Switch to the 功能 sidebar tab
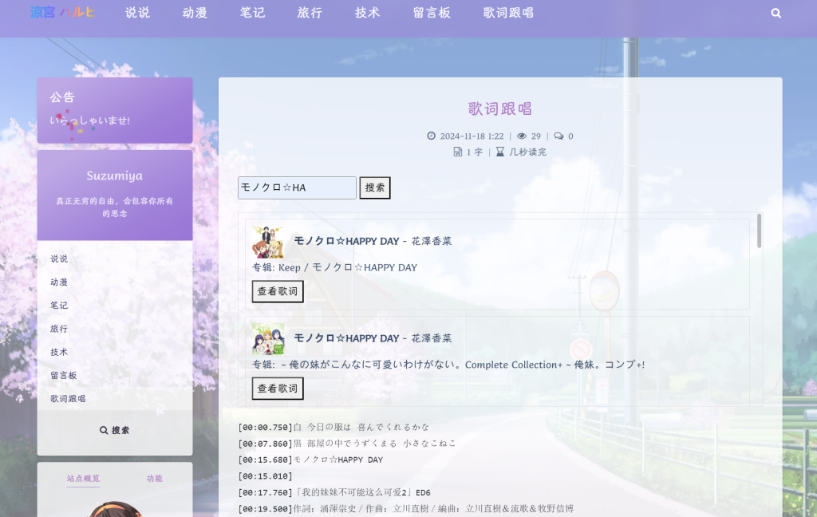Viewport: 817px width, 517px height. (154, 479)
